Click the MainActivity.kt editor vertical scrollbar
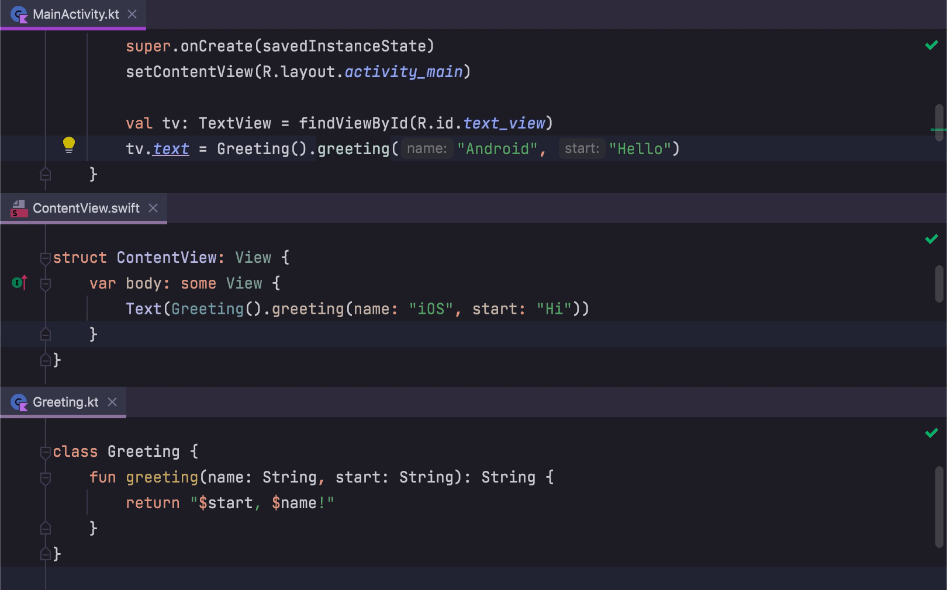 (939, 122)
